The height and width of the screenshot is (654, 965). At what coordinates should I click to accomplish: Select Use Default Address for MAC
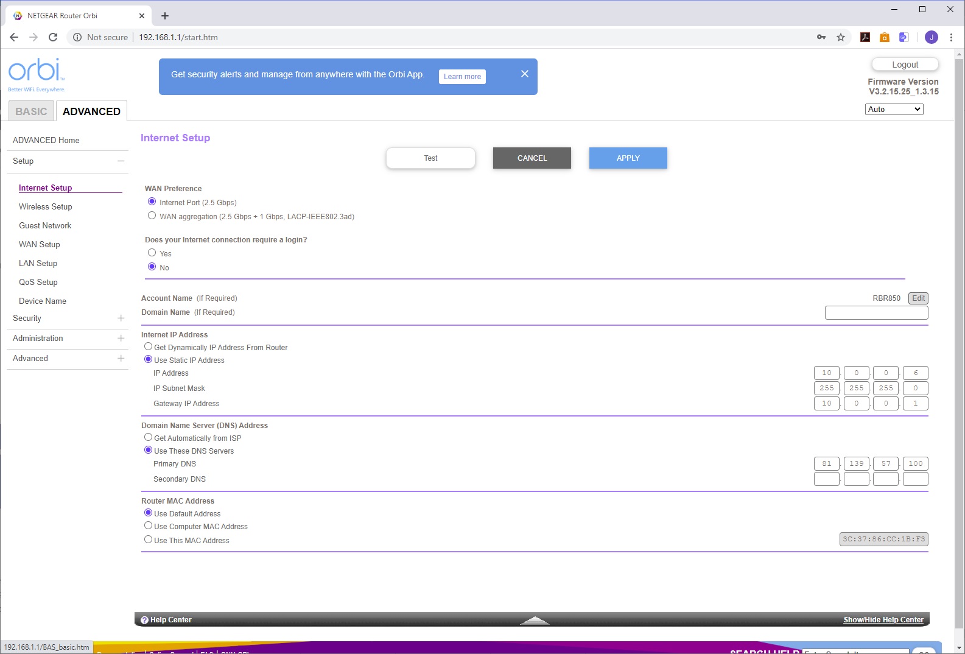tap(148, 513)
